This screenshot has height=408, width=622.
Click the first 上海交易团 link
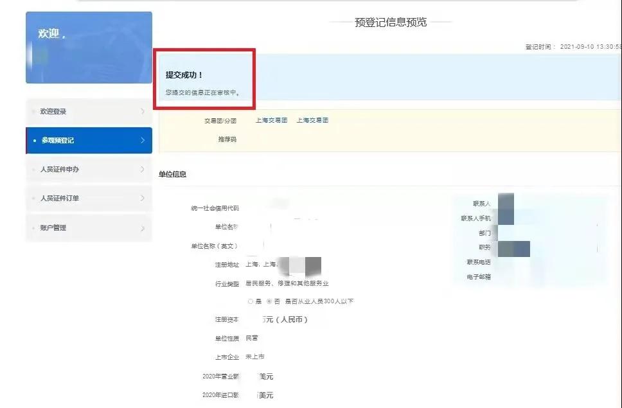click(x=271, y=121)
